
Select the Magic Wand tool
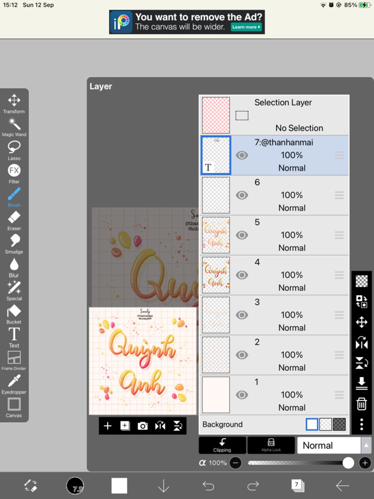(14, 127)
